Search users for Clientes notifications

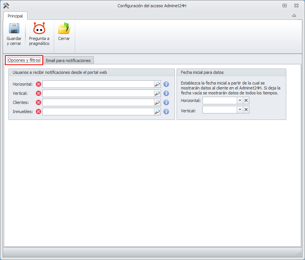click(x=157, y=102)
